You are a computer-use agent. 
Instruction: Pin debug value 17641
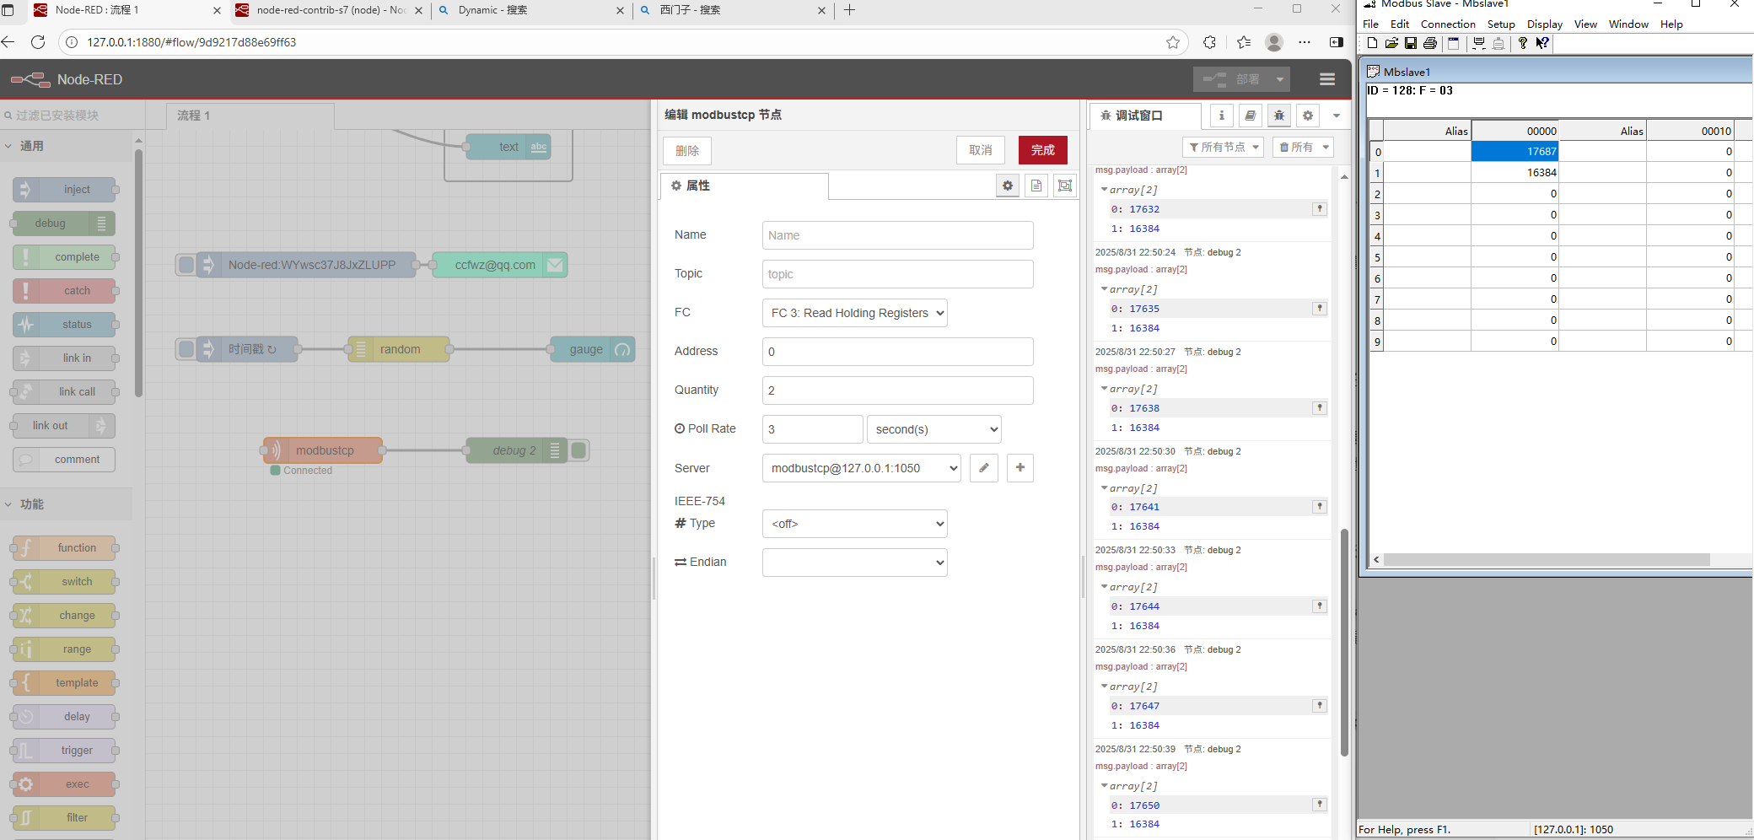tap(1320, 507)
